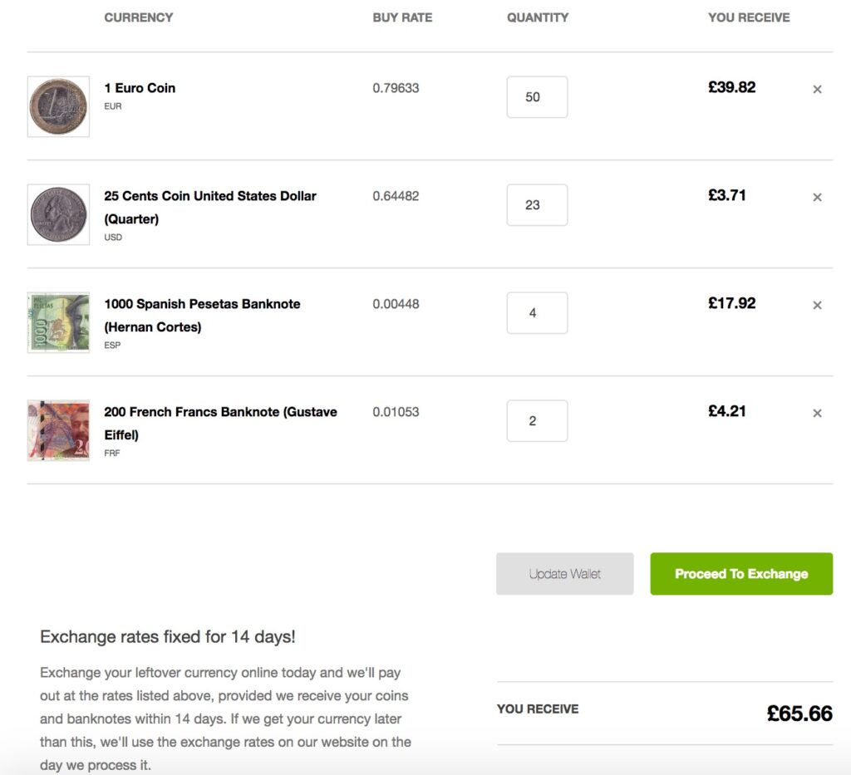
Task: Remove the 1 Euro Coin entry
Action: point(817,89)
